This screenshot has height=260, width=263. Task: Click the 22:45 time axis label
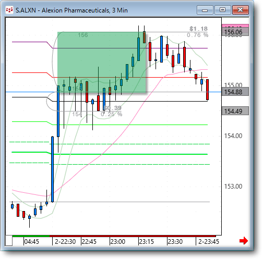89,242
